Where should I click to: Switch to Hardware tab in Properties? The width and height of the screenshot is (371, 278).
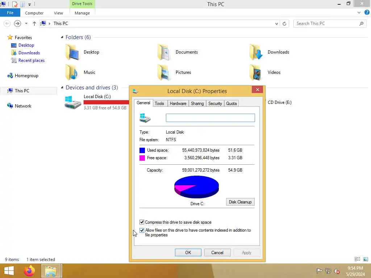[178, 103]
